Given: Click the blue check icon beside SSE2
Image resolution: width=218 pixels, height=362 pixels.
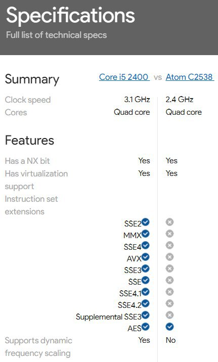Looking at the screenshot, I should (146, 222).
